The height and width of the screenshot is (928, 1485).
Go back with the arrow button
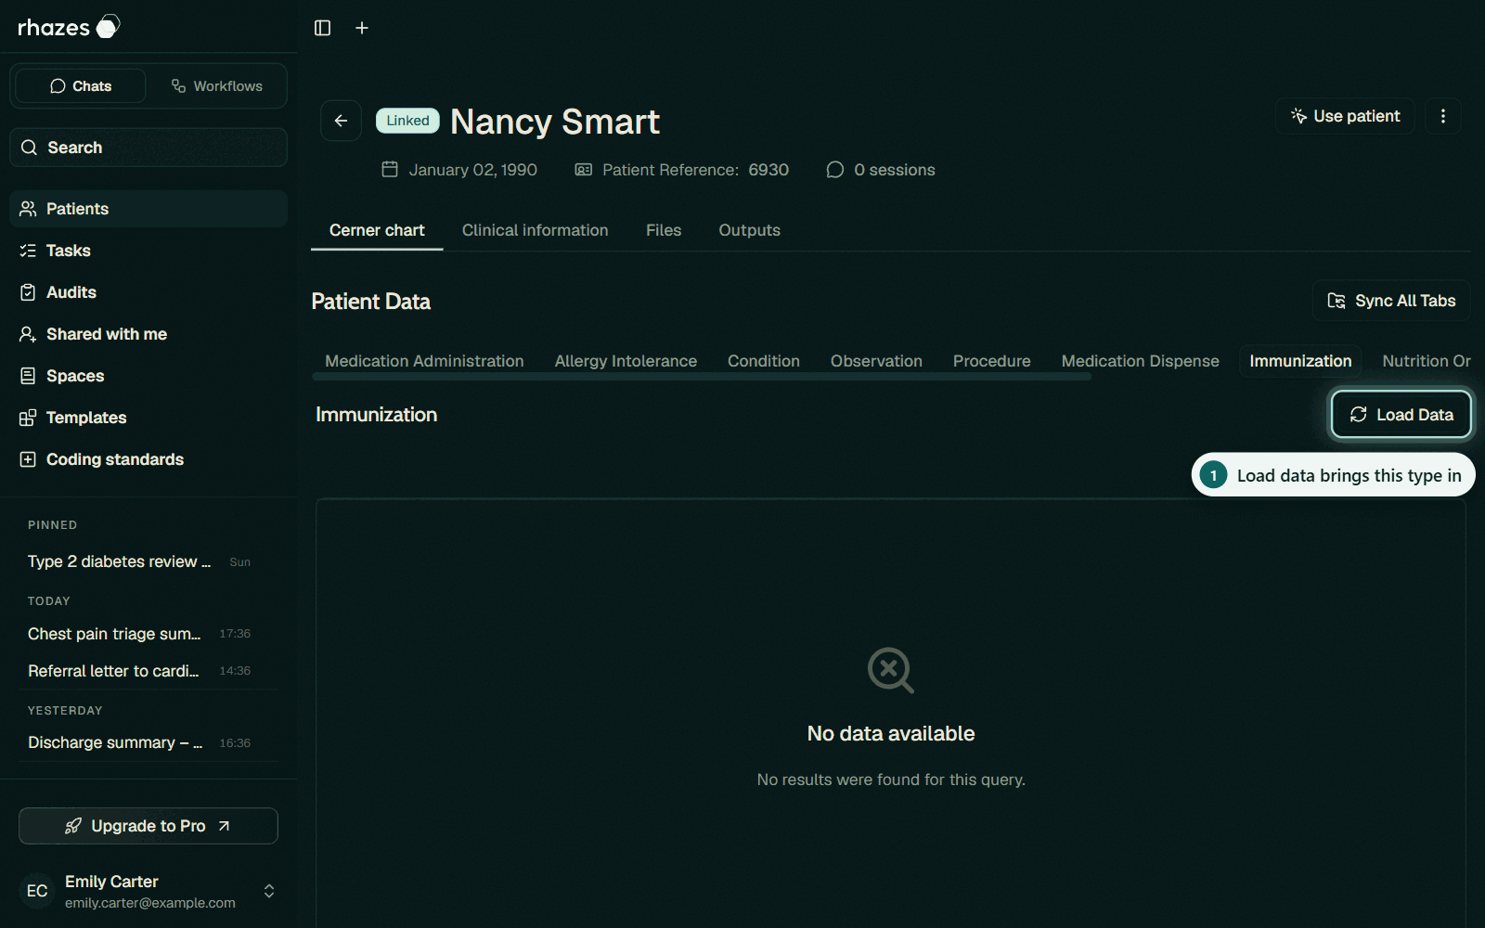[341, 121]
